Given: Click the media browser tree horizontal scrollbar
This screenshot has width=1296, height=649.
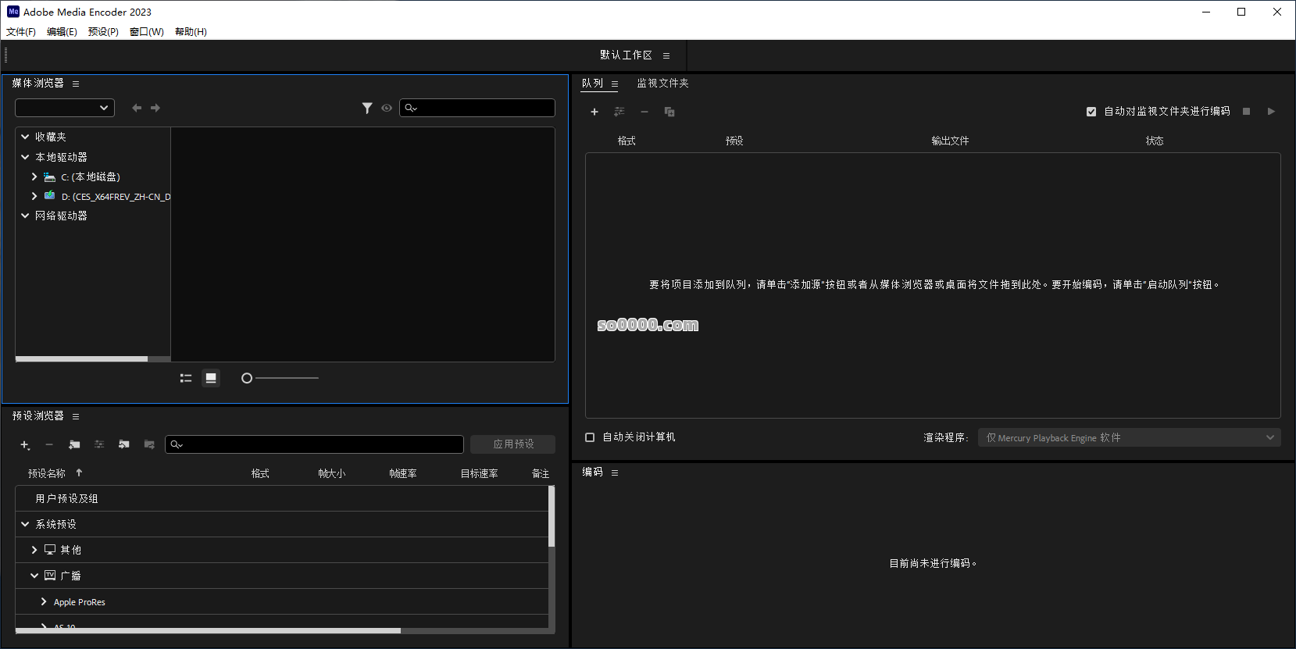Looking at the screenshot, I should 81,359.
